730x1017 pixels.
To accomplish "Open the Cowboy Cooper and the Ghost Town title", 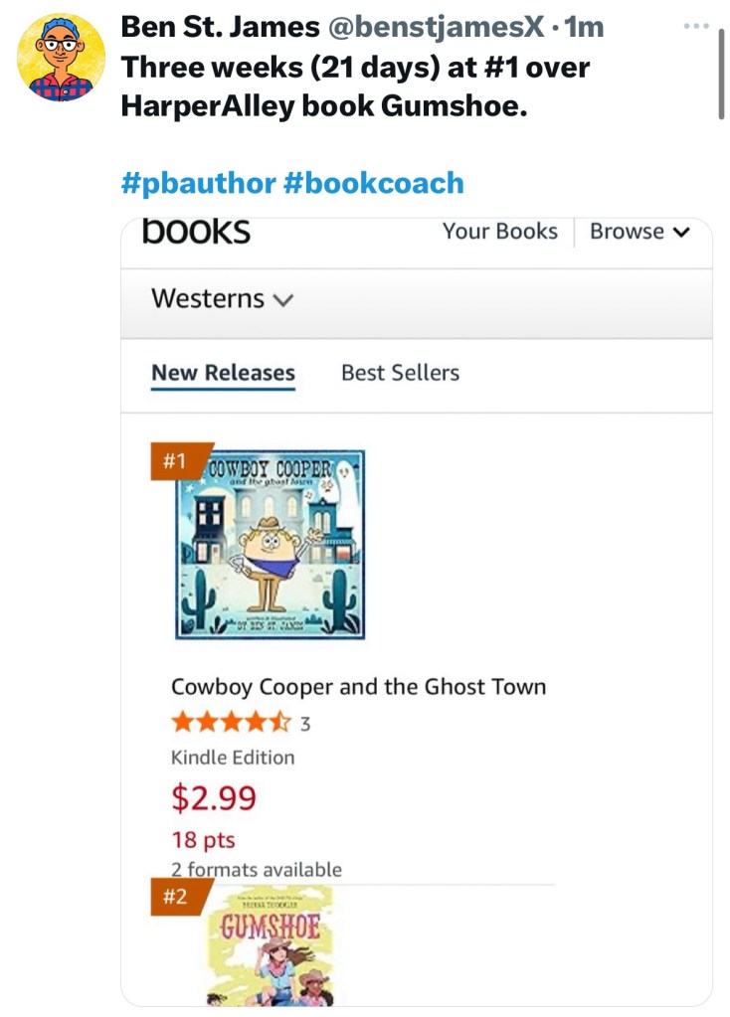I will [358, 687].
